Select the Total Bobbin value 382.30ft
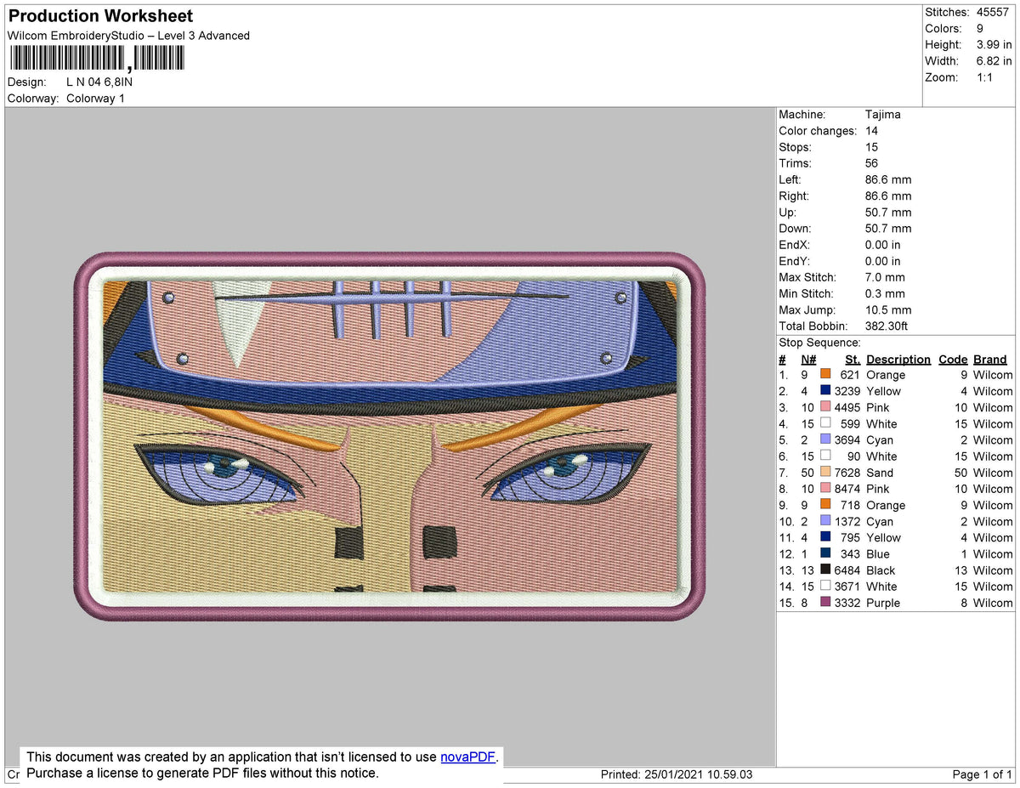 point(888,326)
